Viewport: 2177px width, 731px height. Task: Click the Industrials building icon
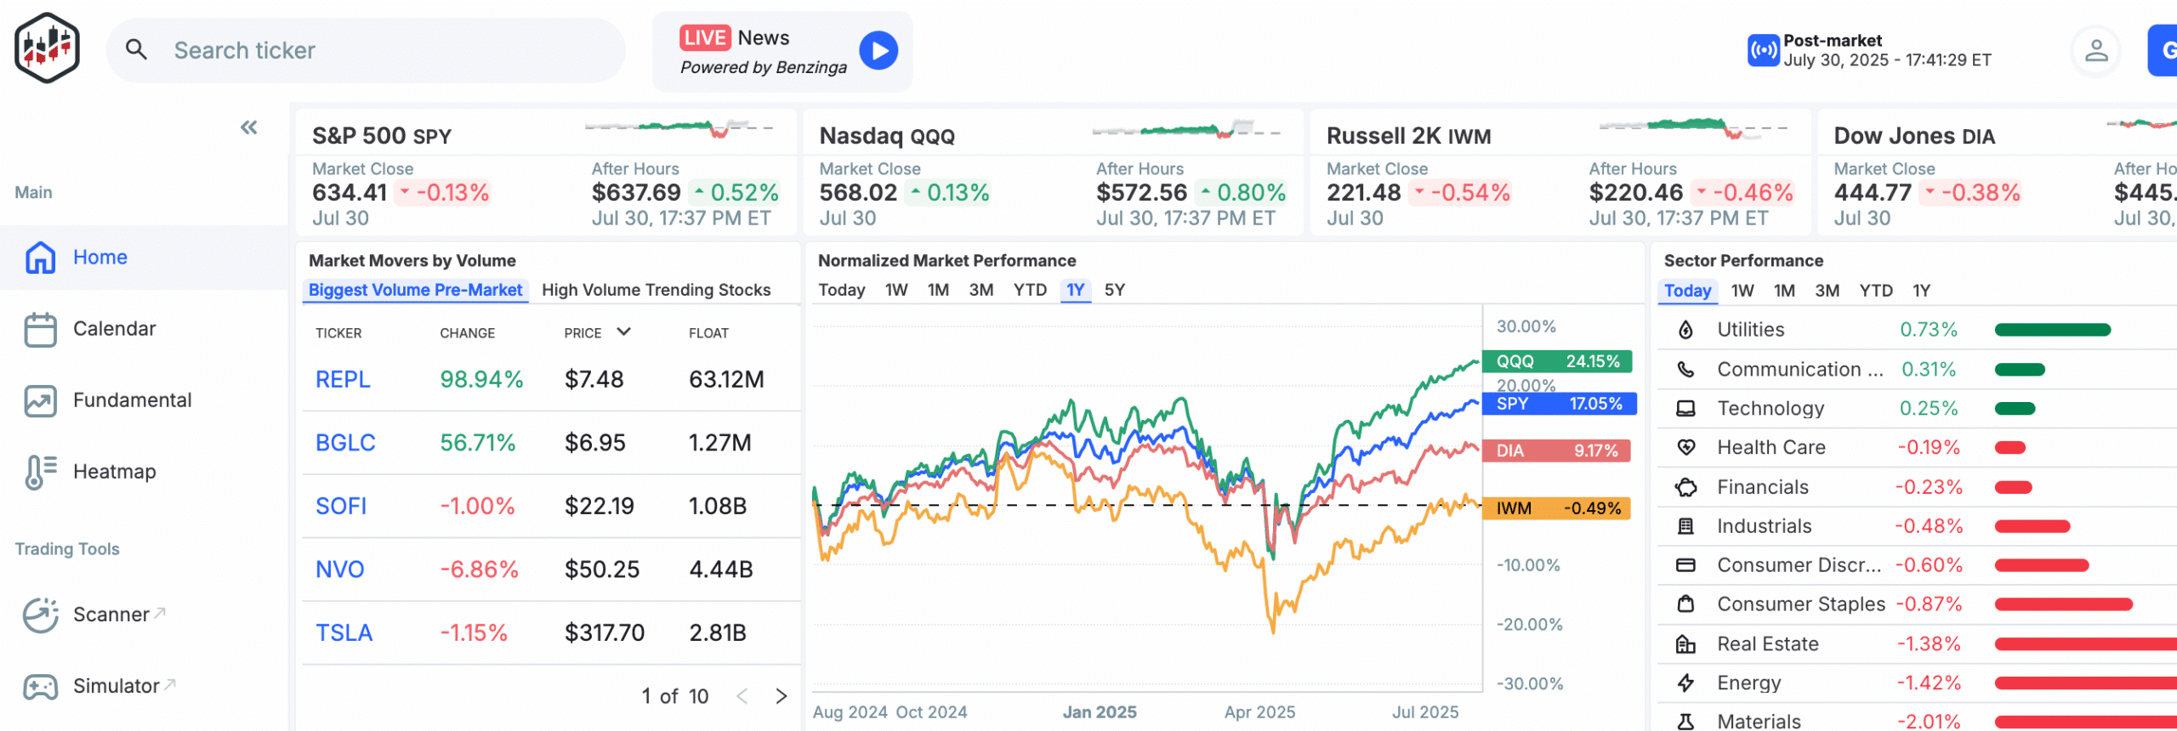coord(1685,526)
